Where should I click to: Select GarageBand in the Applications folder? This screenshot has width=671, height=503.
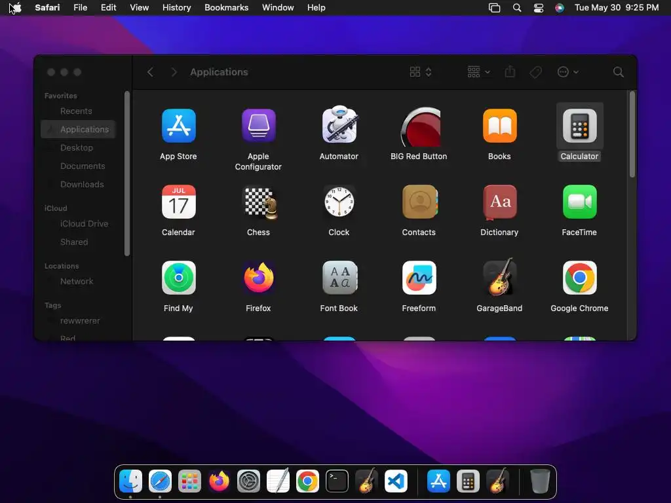pos(499,277)
